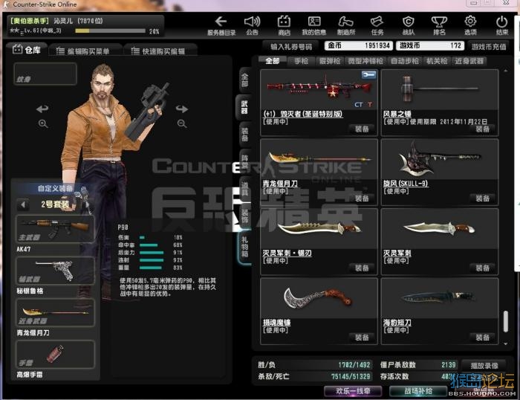Click 欢乐一线牵 button at bottom
This screenshot has width=520, height=400.
tap(353, 391)
